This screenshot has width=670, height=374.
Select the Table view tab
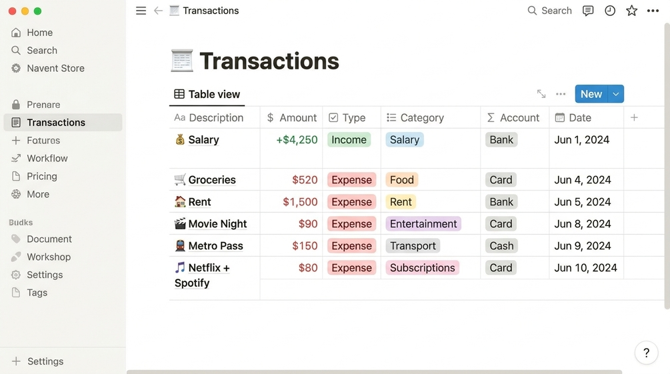[x=207, y=95]
